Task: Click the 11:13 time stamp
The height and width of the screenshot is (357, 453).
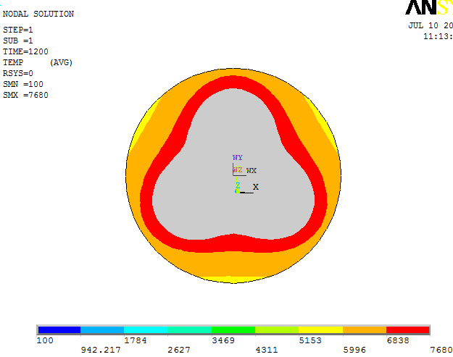Action: click(438, 36)
